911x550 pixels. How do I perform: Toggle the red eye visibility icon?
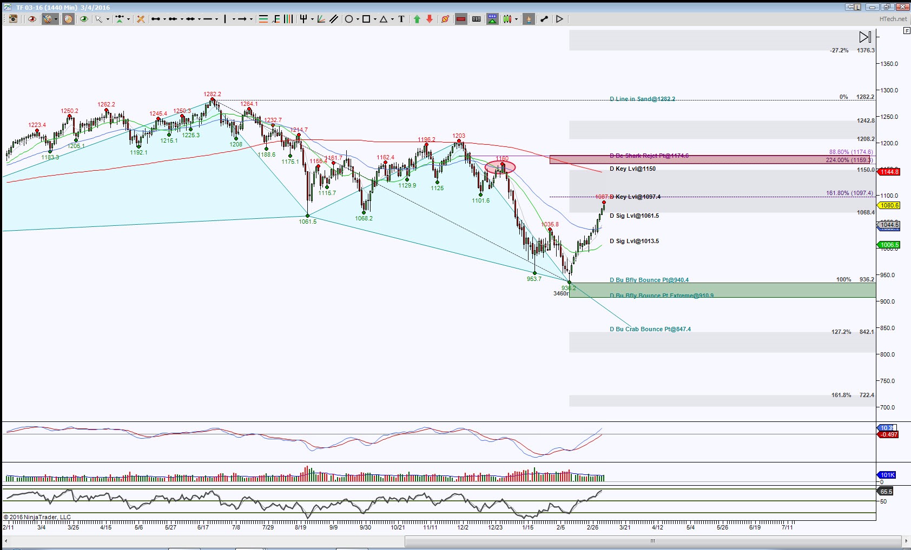coord(32,19)
